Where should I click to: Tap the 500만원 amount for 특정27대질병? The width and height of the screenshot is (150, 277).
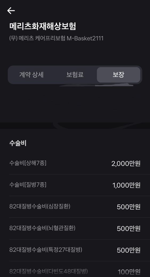(x=129, y=250)
